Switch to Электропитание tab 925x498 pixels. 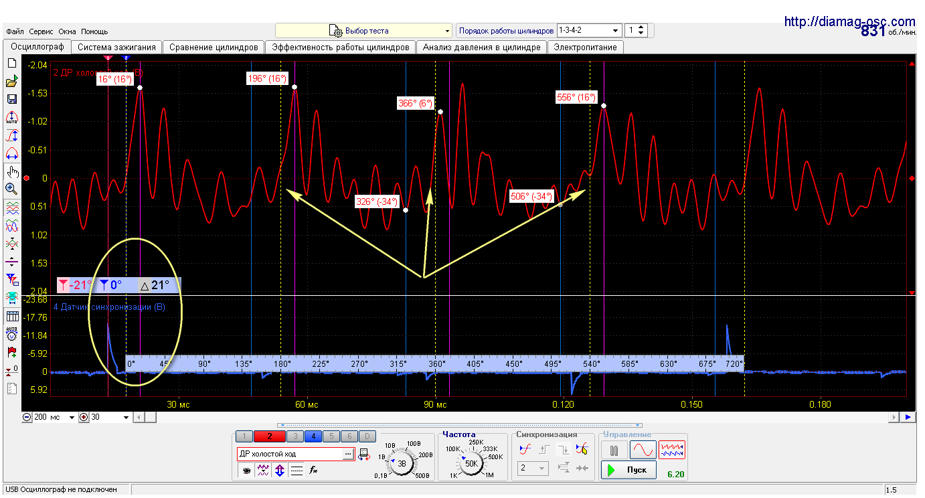point(586,48)
